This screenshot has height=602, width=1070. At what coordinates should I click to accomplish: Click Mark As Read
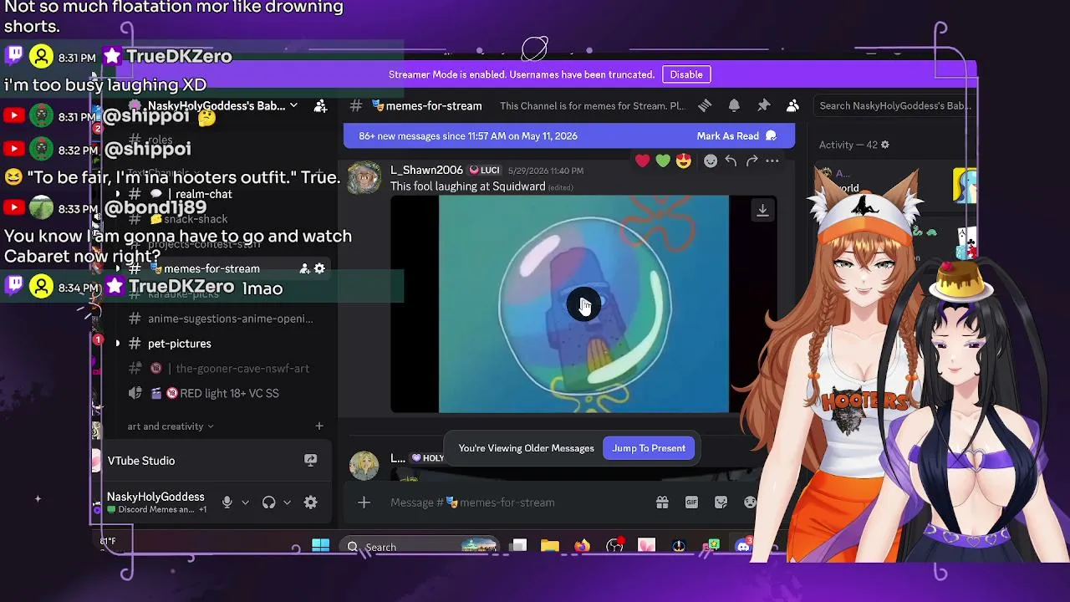(x=736, y=136)
